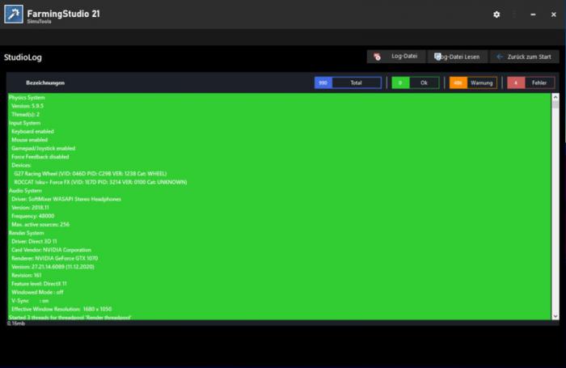This screenshot has width=566, height=368.
Task: Click the log scrollbar up arrow
Action: pos(555,97)
